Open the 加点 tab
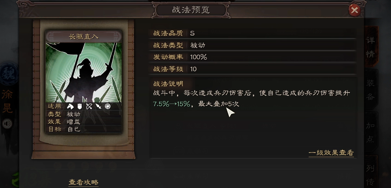The image size is (391, 188). pos(371,132)
